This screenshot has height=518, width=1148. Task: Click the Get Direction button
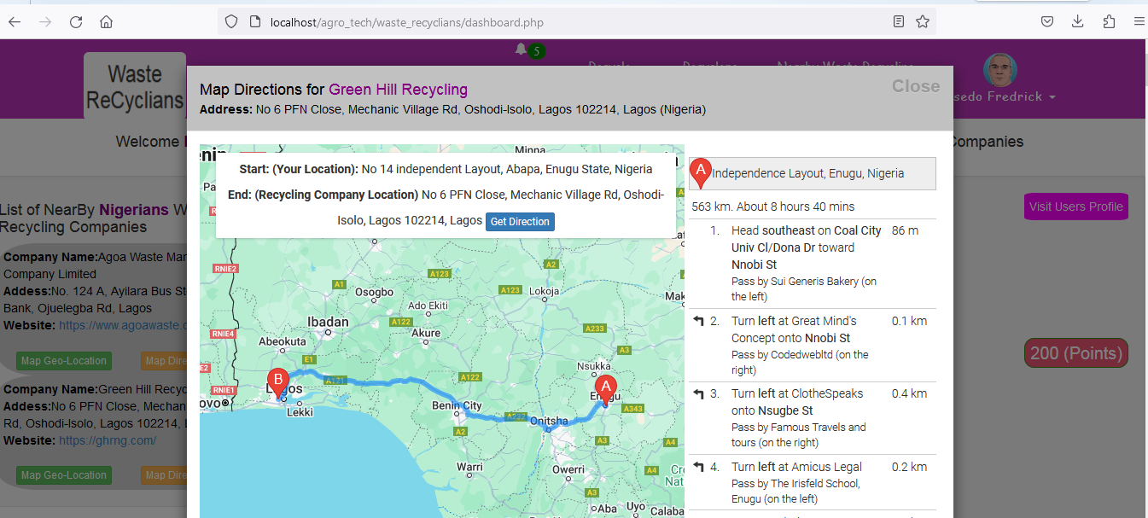coord(520,222)
